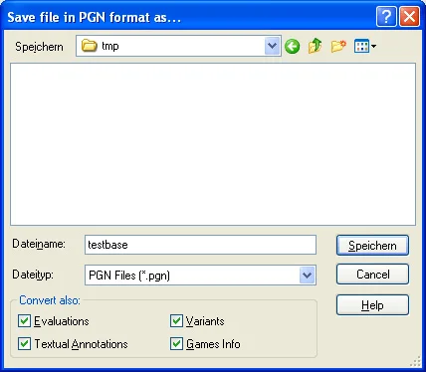The width and height of the screenshot is (426, 372).
Task: Click in the Dateiname text field
Action: pos(200,245)
